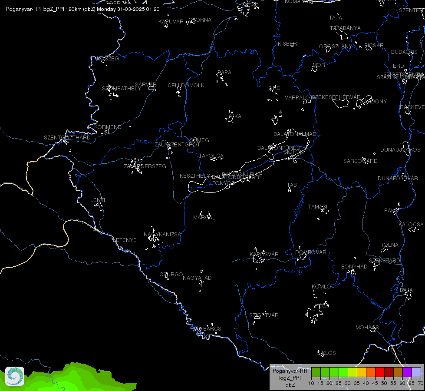Click the LETENYE label

coord(125,240)
